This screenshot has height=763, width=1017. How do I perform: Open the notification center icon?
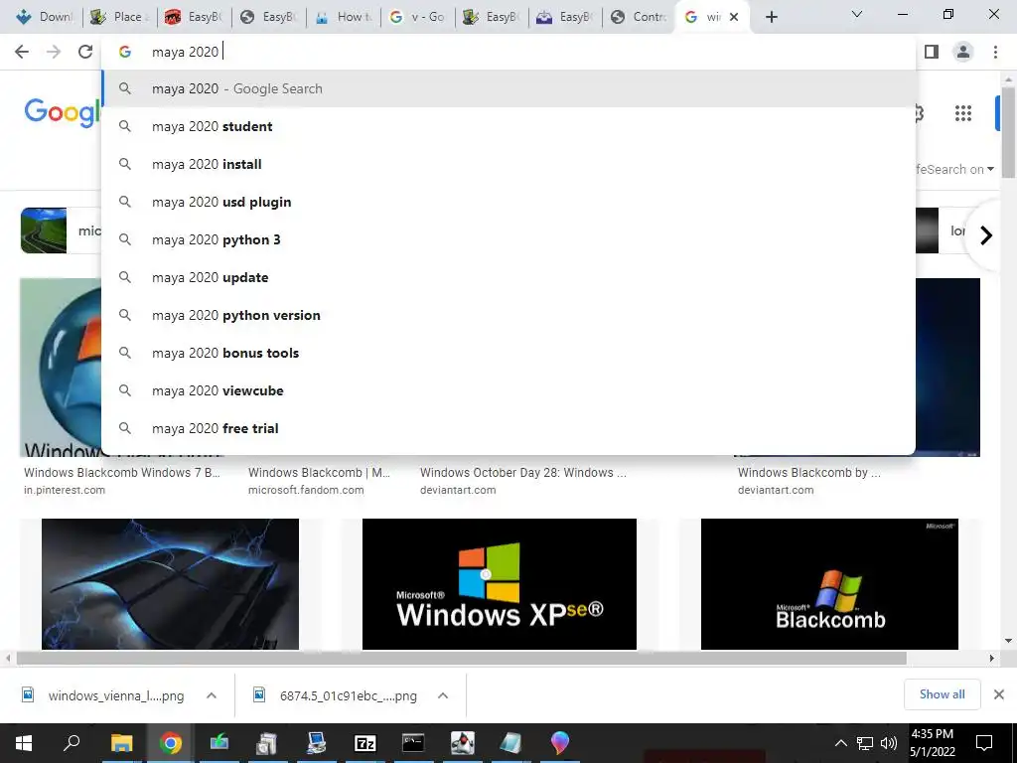pyautogui.click(x=984, y=743)
